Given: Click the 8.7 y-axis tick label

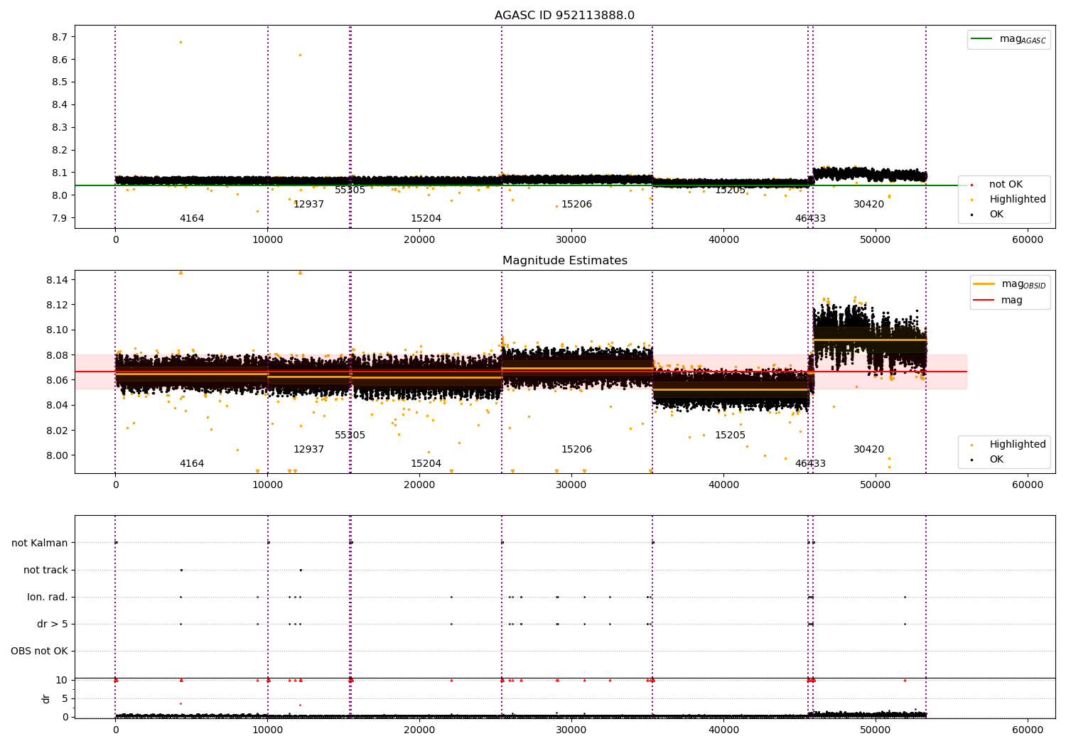Looking at the screenshot, I should [x=60, y=37].
